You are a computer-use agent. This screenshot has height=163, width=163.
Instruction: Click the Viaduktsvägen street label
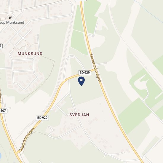click(27, 139)
